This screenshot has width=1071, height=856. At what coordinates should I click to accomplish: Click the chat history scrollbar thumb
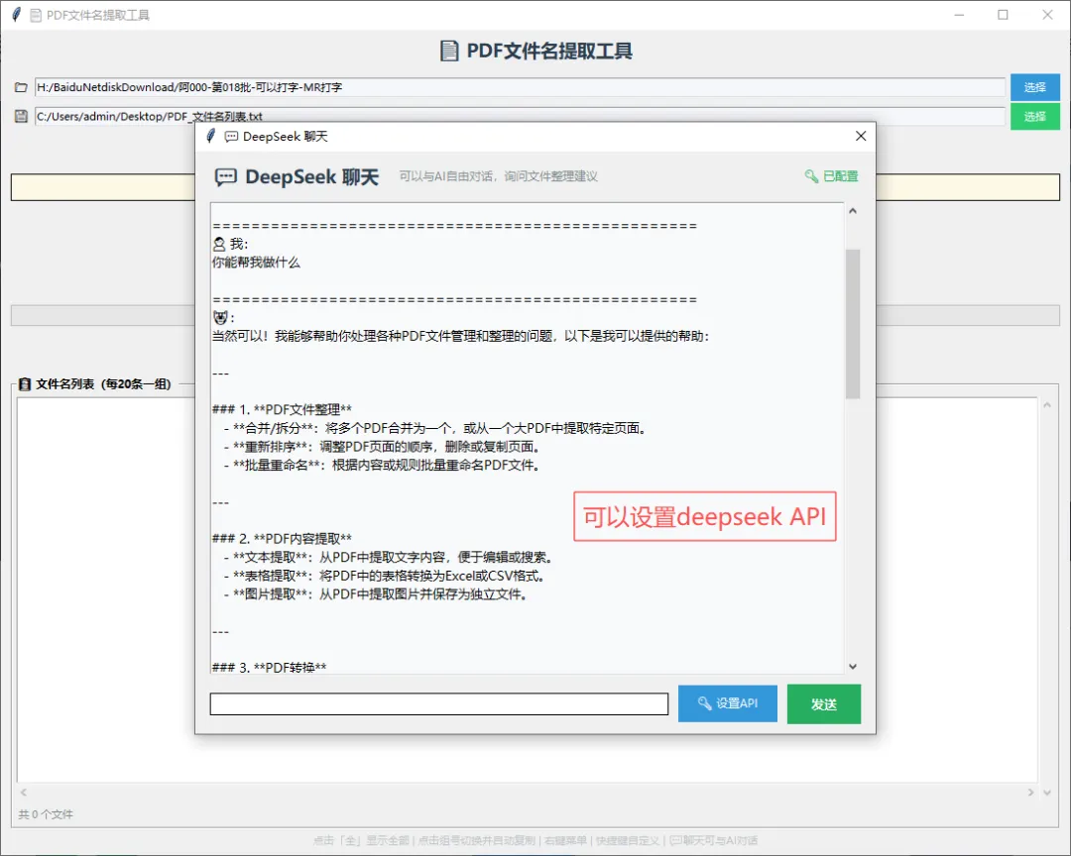[853, 324]
